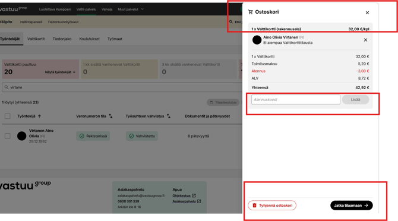Expand Muut palvelut dropdown

(131, 9)
